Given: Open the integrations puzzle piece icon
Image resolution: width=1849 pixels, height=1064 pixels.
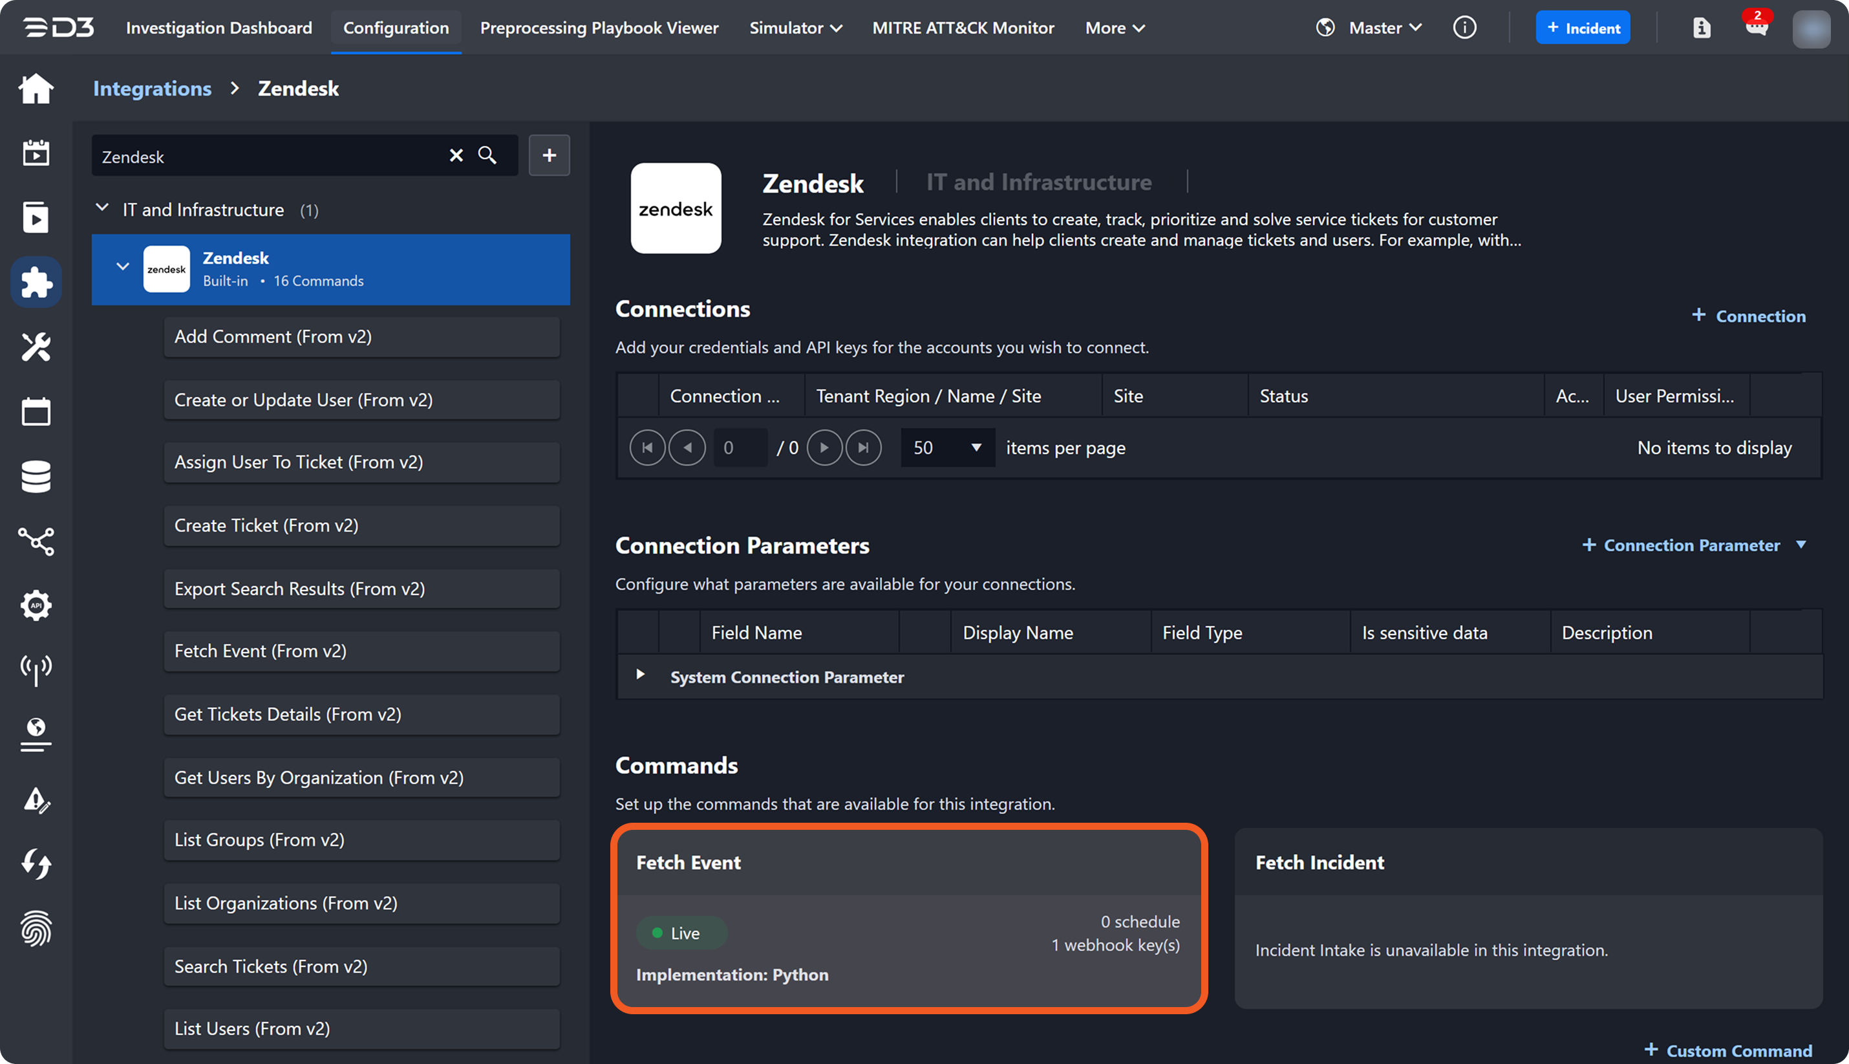Looking at the screenshot, I should click(x=36, y=282).
